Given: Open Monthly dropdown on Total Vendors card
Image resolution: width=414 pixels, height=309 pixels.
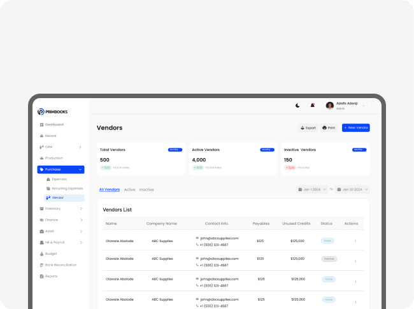Looking at the screenshot, I should click(175, 150).
